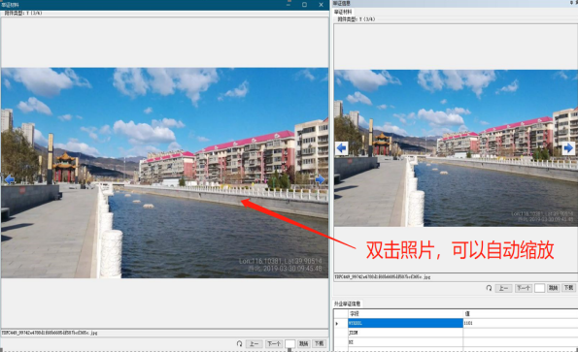The height and width of the screenshot is (352, 578).
Task: Click the right arrow on the large photo
Action: point(320,179)
